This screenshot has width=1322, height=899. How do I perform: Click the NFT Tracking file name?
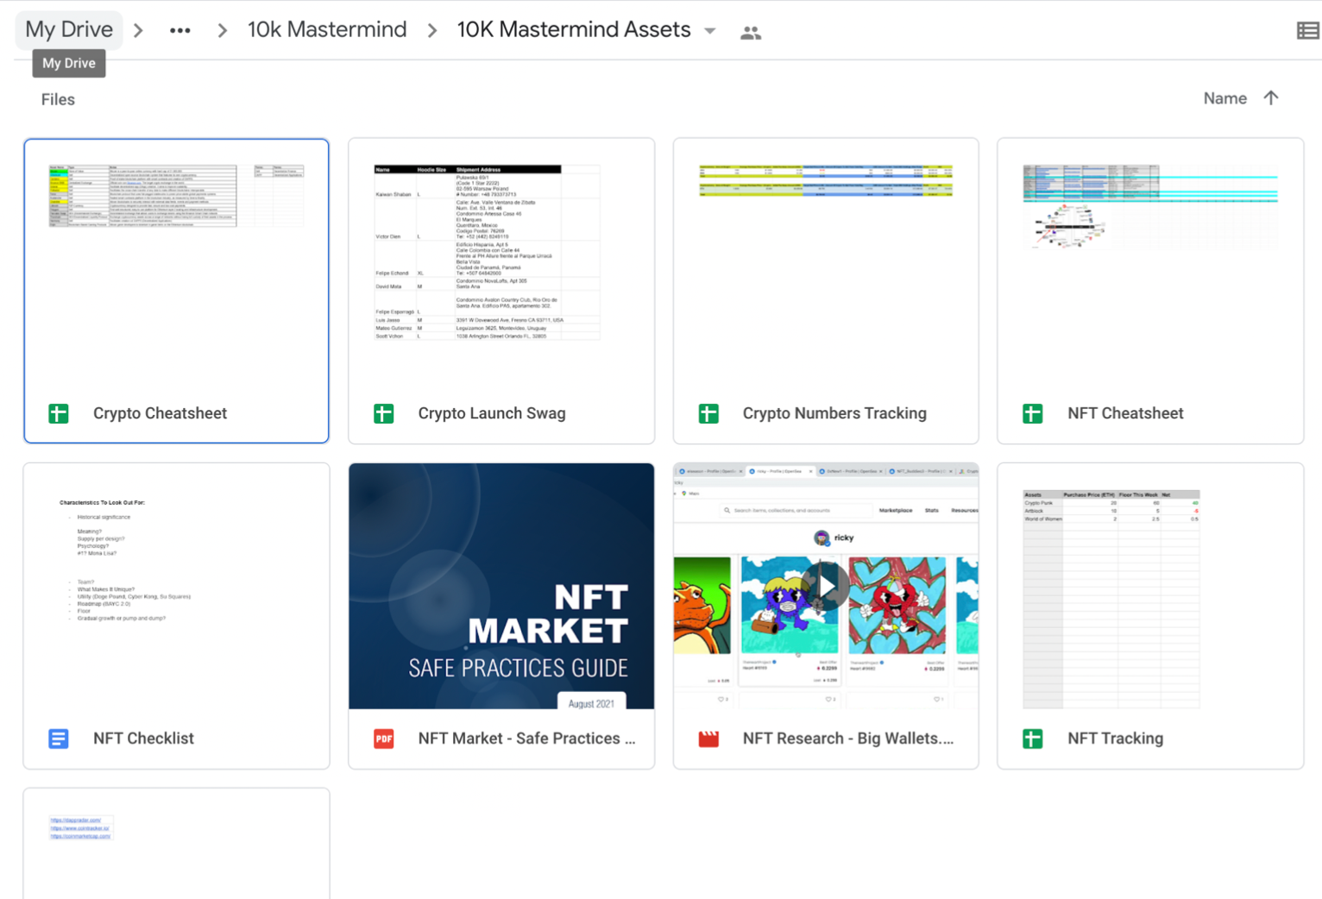pos(1115,739)
